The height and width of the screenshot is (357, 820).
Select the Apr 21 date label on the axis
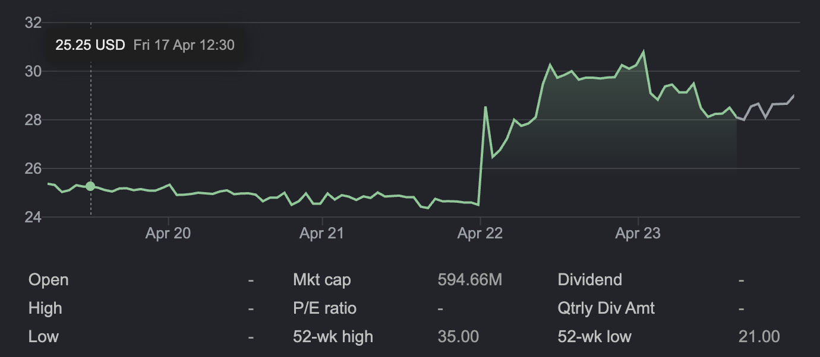coord(321,234)
